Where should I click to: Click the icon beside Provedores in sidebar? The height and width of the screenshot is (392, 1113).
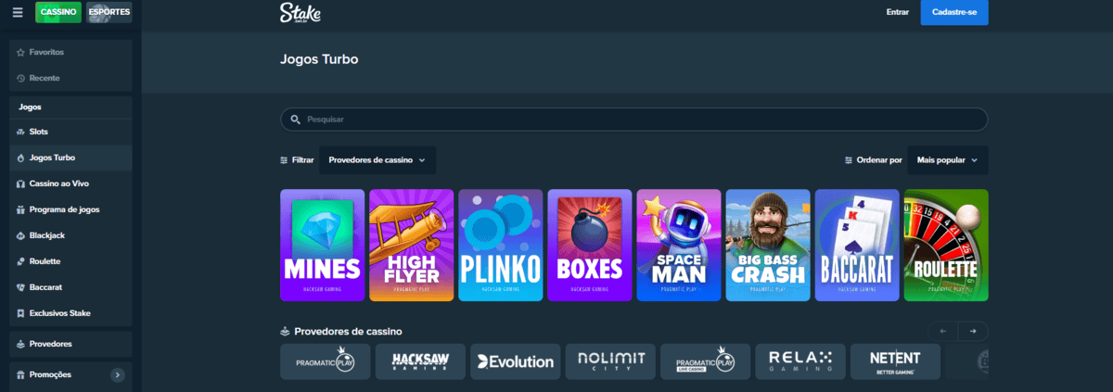point(21,344)
